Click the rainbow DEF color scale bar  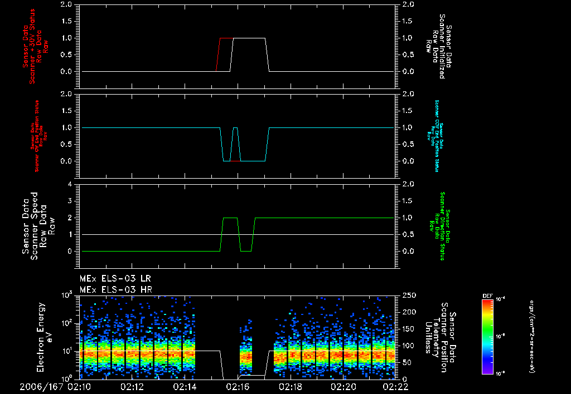[x=487, y=337]
